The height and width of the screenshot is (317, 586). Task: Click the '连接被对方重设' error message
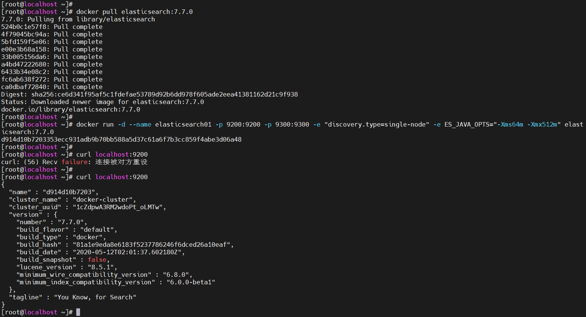[x=121, y=162]
